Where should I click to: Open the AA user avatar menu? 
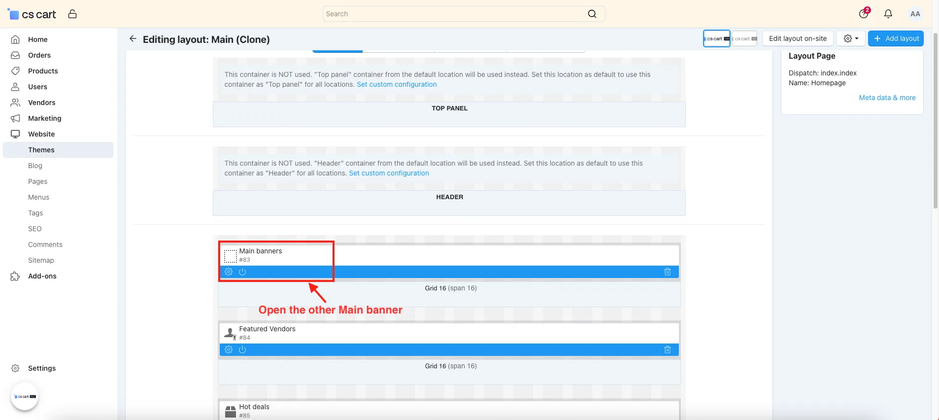point(915,14)
